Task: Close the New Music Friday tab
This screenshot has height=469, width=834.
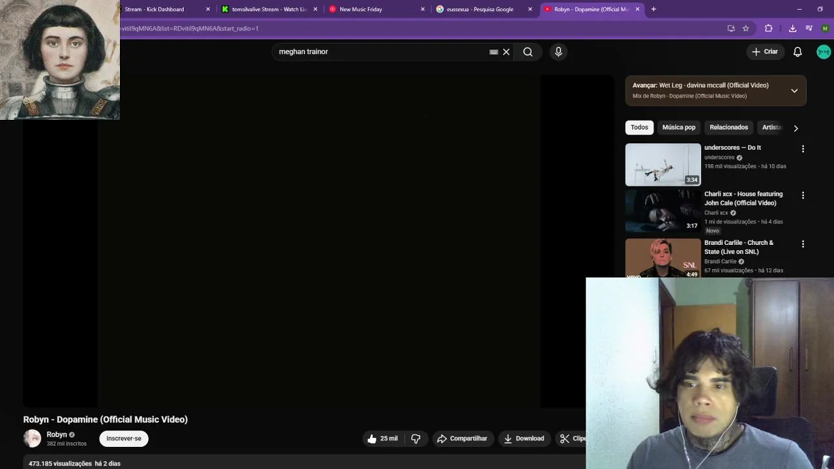Action: point(423,9)
